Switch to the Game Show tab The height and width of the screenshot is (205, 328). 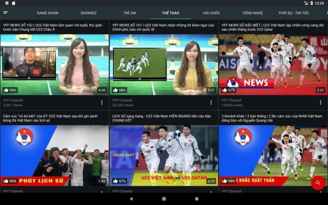[x=47, y=13]
